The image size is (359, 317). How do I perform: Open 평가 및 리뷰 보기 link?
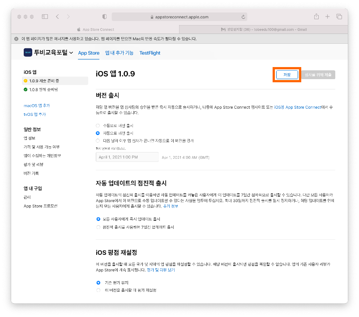pyautogui.click(x=161, y=270)
